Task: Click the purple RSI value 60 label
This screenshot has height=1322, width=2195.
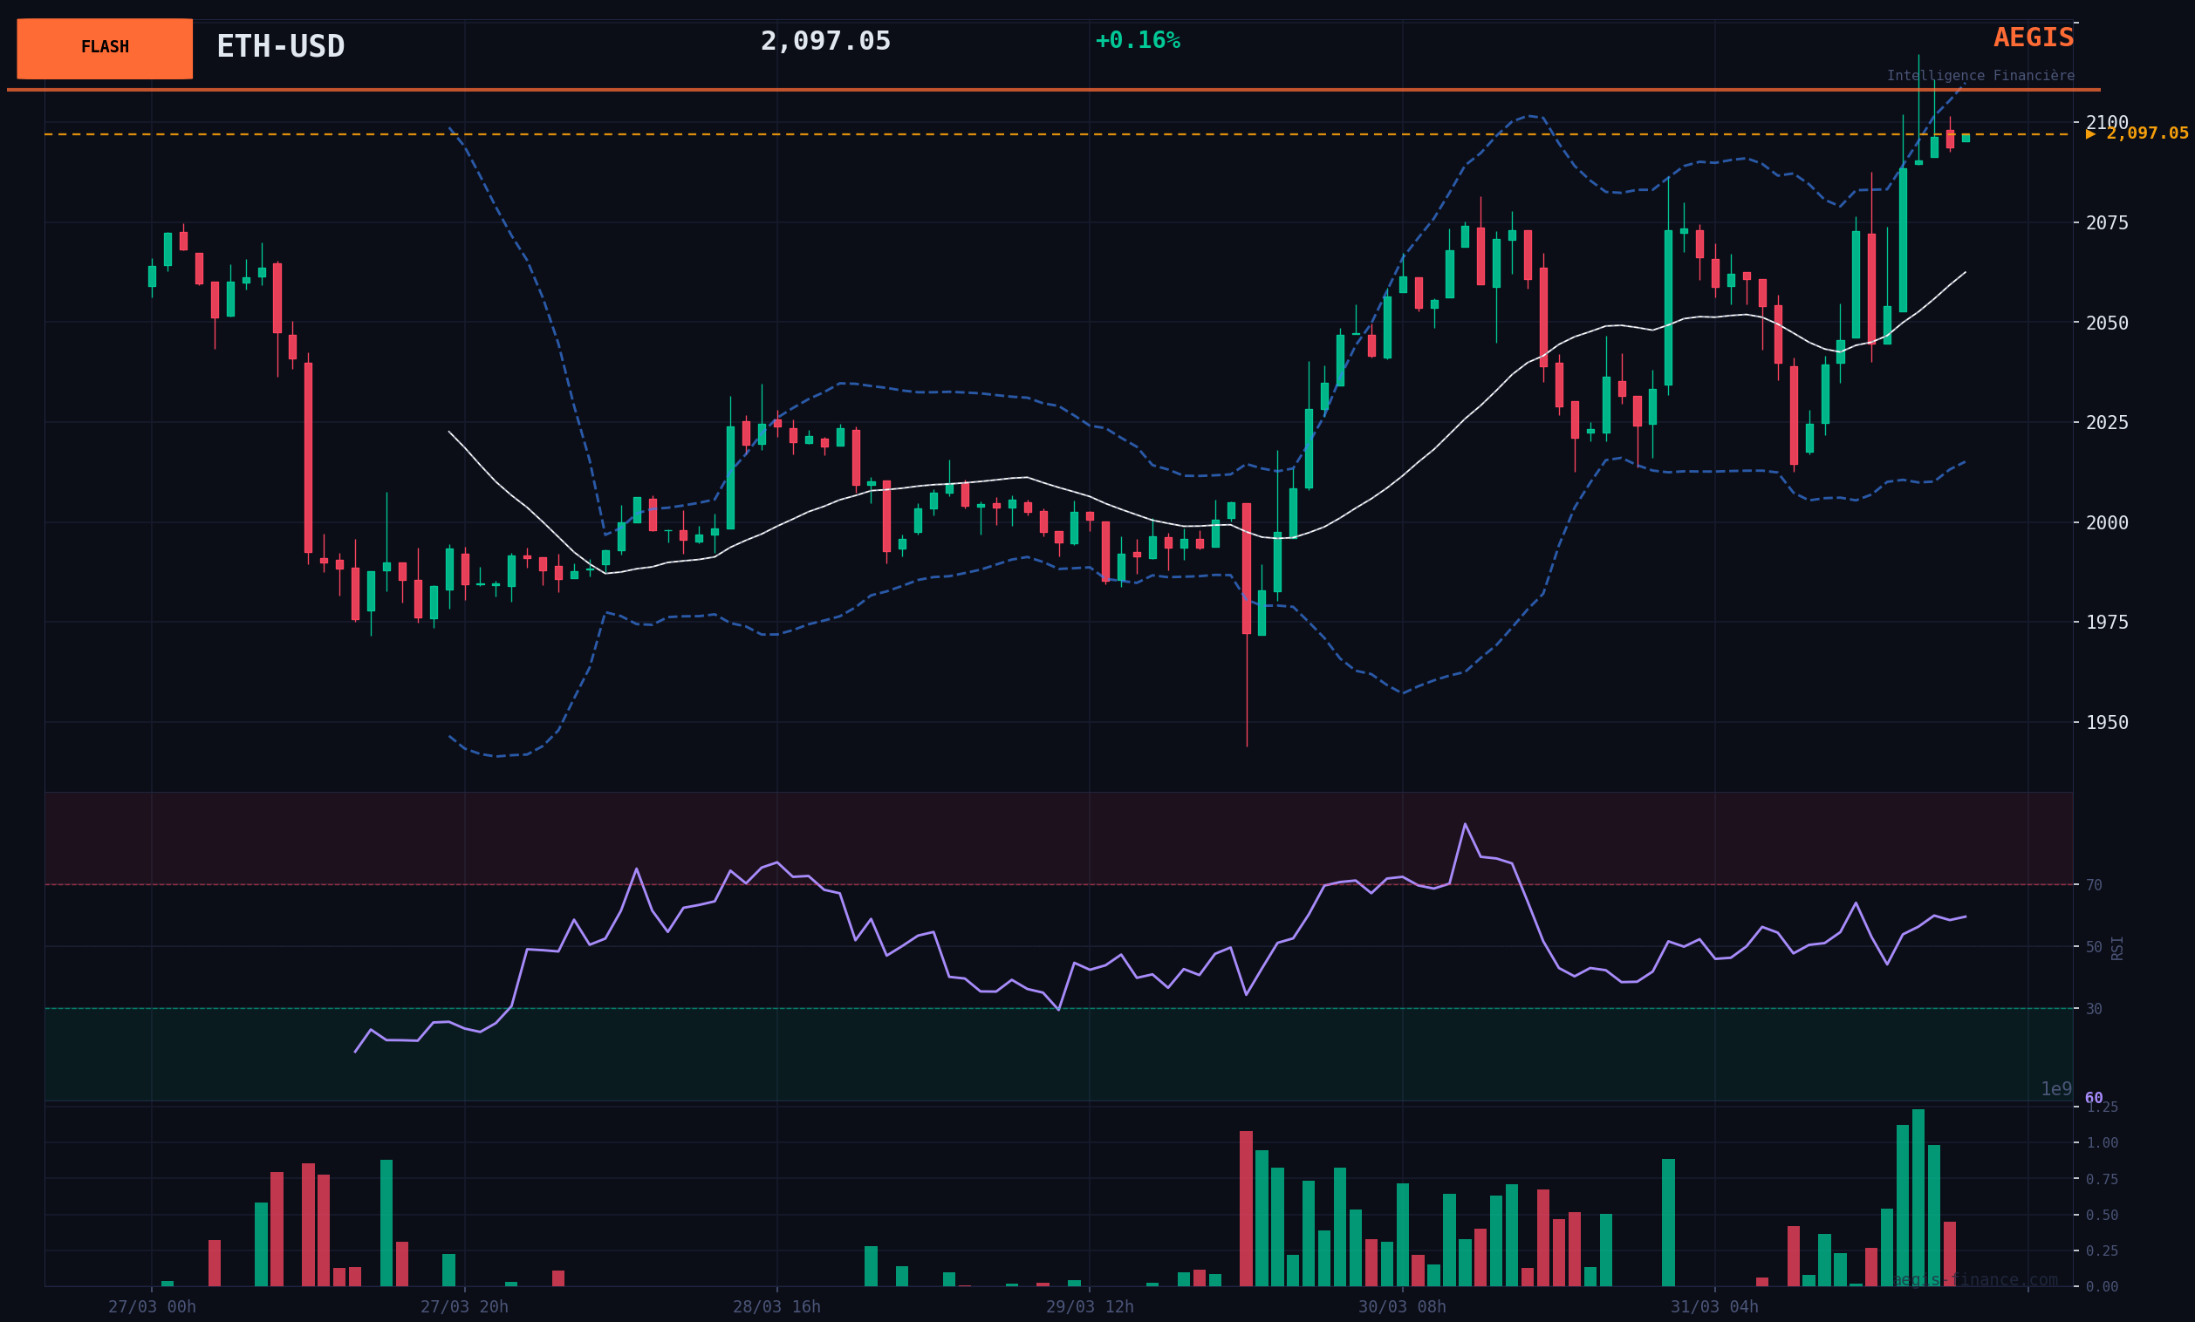Action: (2094, 1098)
